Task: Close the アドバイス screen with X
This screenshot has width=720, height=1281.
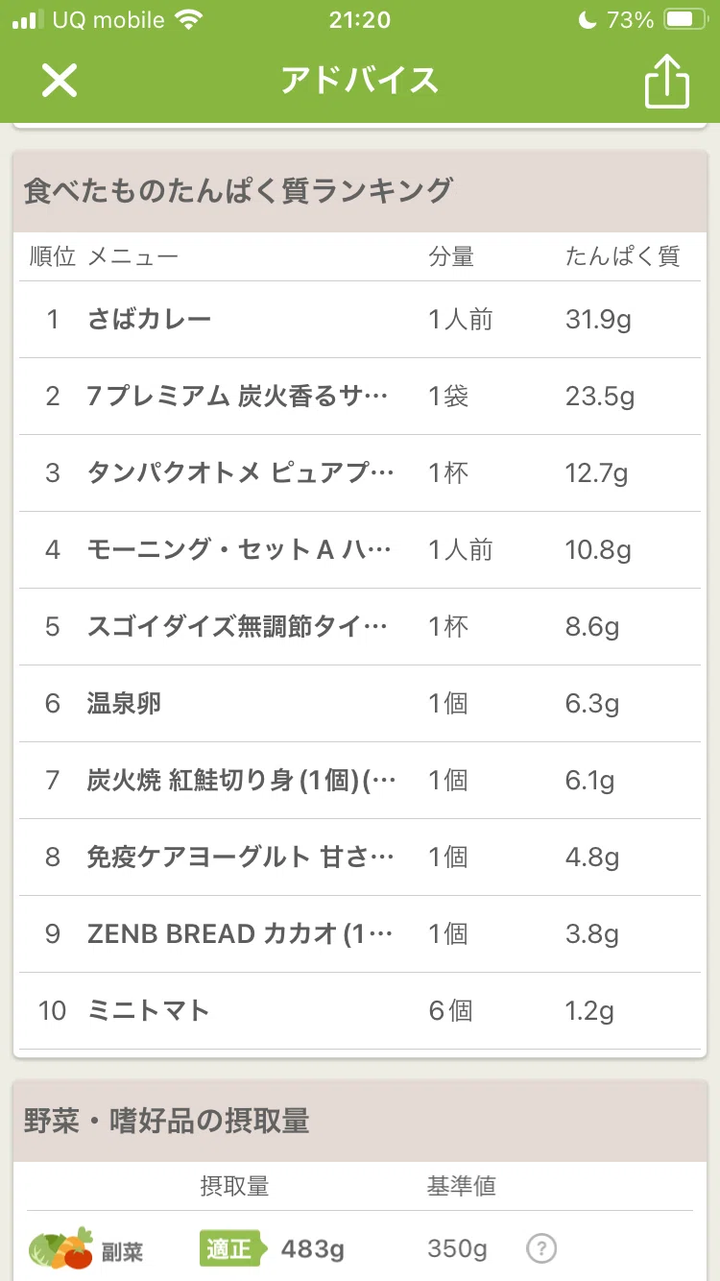Action: pyautogui.click(x=59, y=81)
